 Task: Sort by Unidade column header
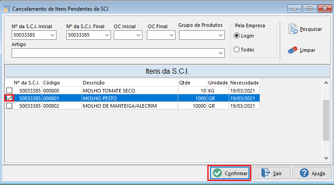tap(218, 83)
